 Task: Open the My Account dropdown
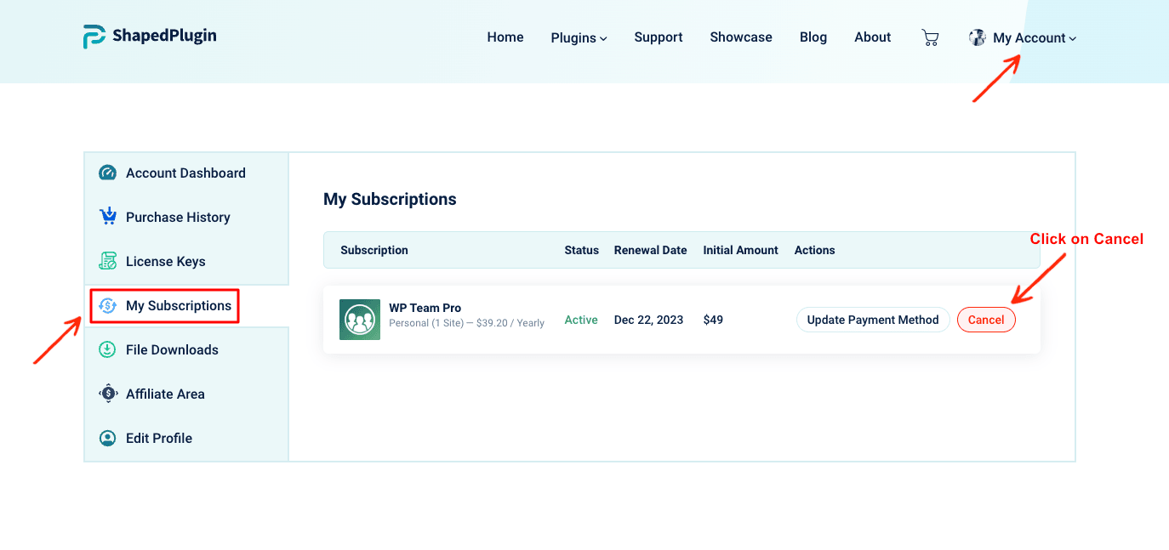point(1035,37)
